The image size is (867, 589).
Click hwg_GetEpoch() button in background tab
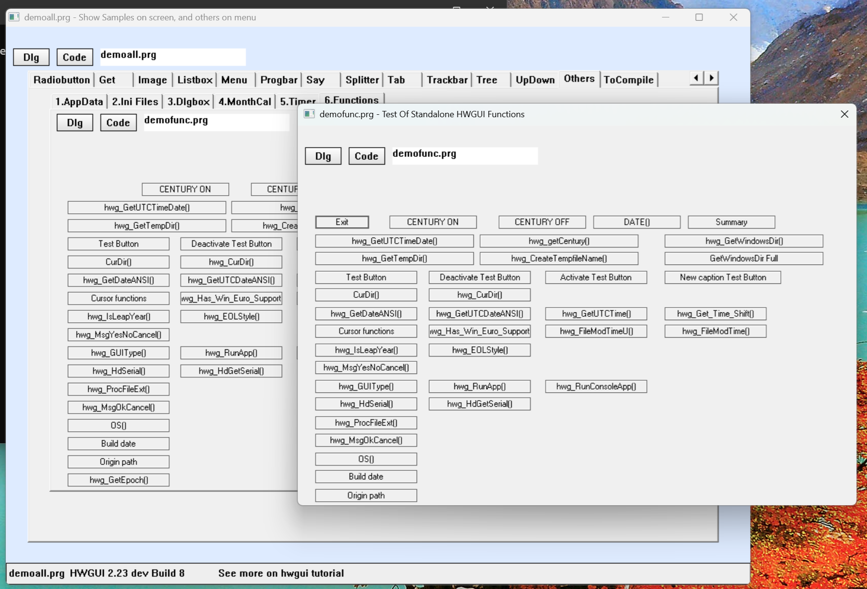119,480
